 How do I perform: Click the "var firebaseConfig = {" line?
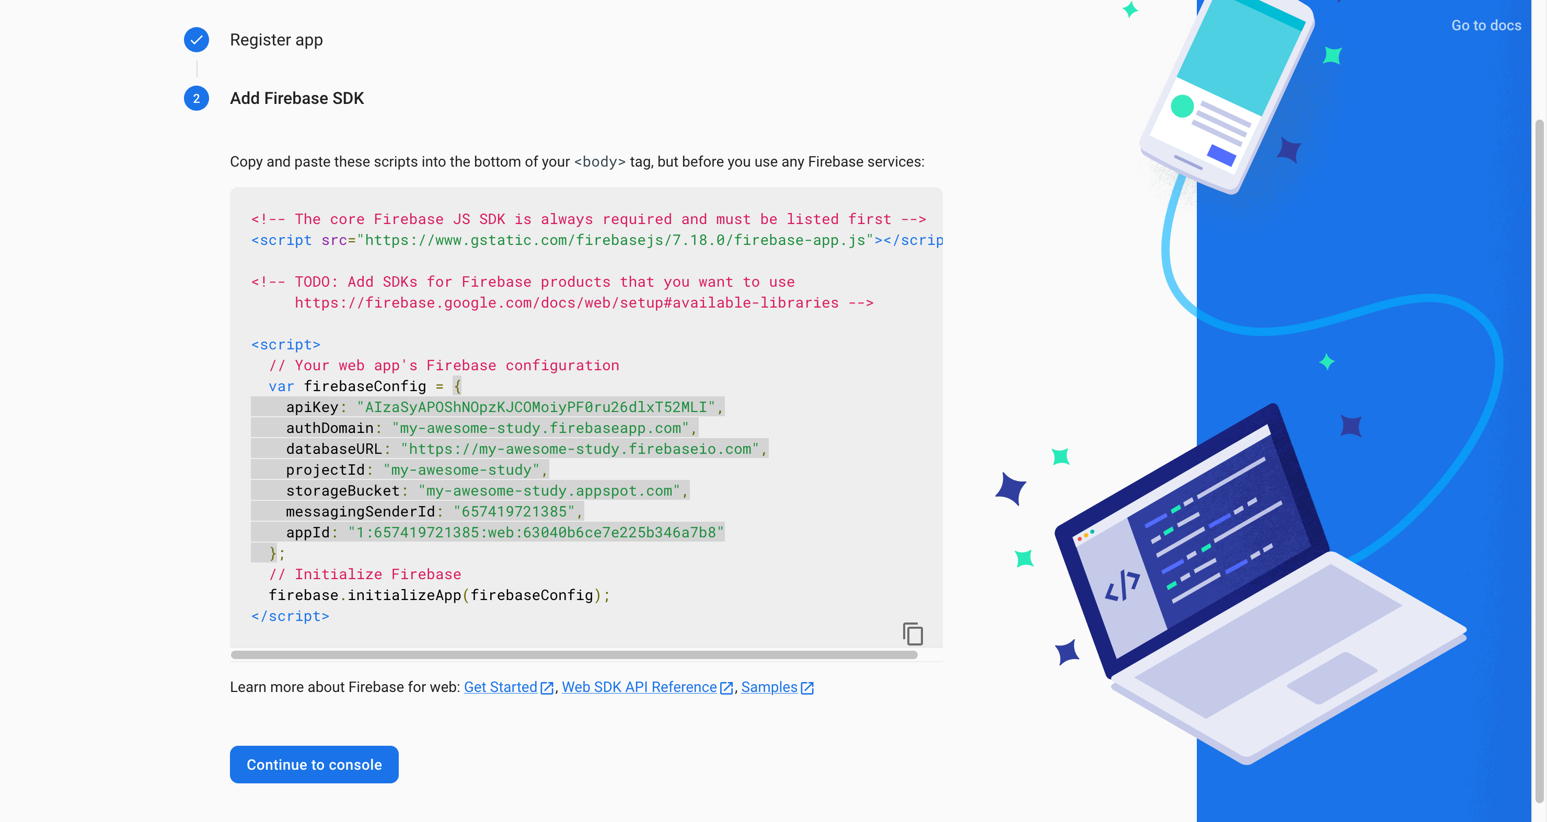coord(365,386)
